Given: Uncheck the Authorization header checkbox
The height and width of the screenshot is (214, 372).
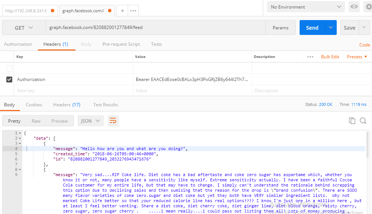Looking at the screenshot, I should pos(9,80).
